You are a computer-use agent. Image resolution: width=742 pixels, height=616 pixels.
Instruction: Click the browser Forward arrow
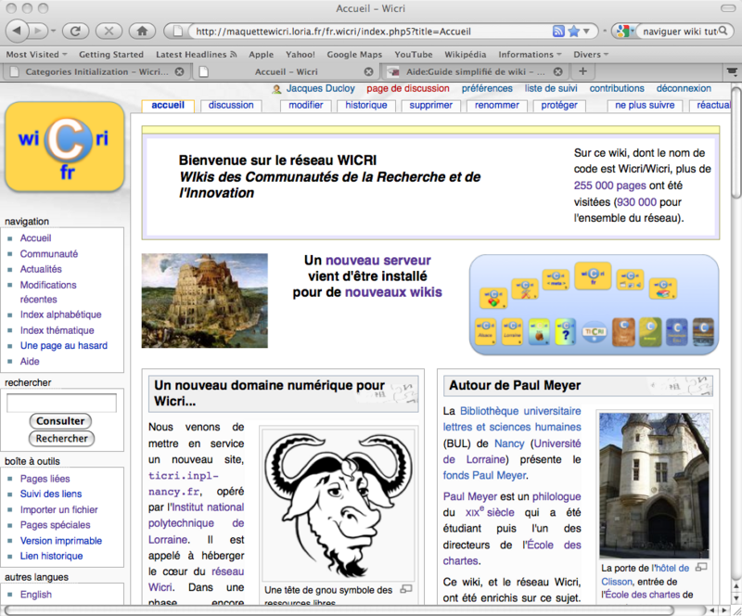pyautogui.click(x=38, y=32)
